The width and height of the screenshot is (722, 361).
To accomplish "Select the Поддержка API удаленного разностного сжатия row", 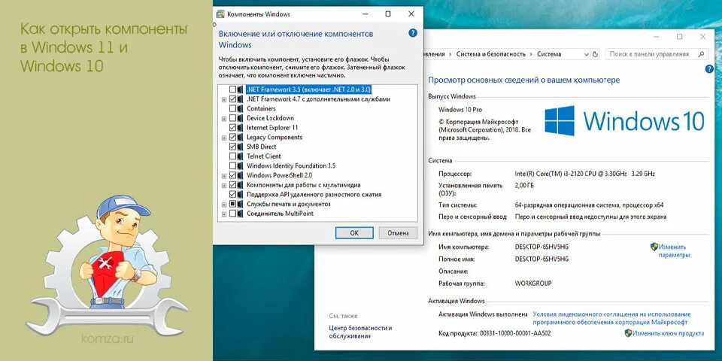I will pos(314,195).
